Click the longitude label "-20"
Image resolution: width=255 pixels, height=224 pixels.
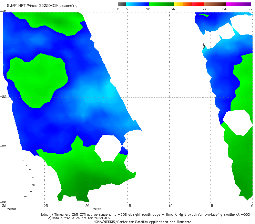tap(86, 206)
